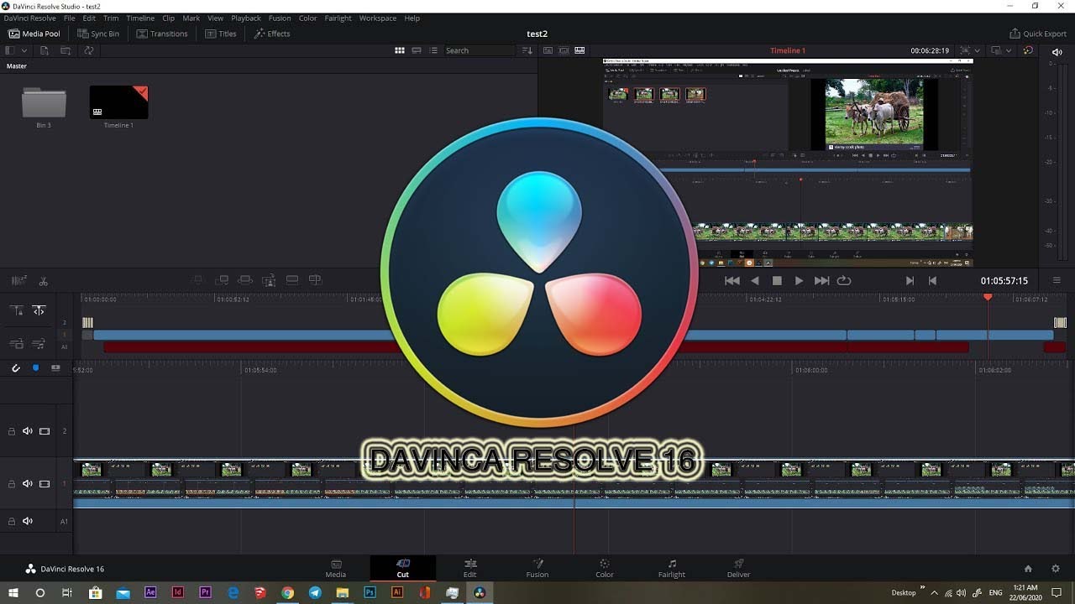Click the source overwrite icon
1075x604 pixels.
(x=315, y=280)
